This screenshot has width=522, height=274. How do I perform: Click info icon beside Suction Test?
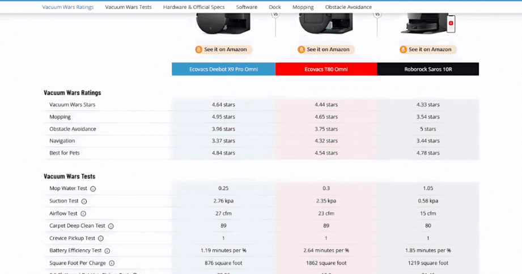point(84,202)
